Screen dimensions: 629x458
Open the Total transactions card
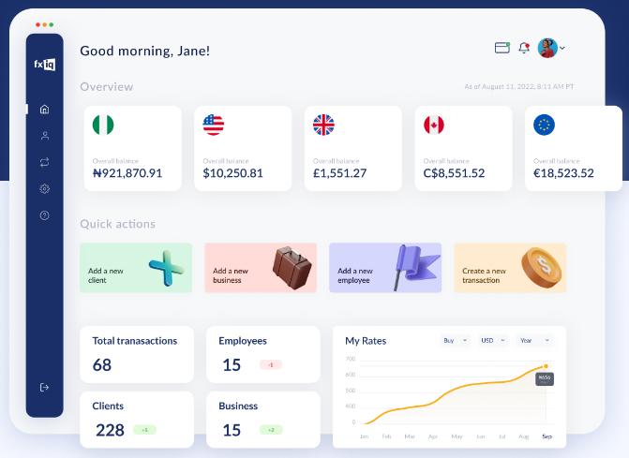pyautogui.click(x=137, y=354)
